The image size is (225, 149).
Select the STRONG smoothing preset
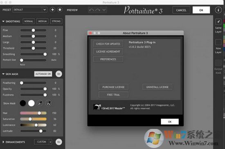56,21
